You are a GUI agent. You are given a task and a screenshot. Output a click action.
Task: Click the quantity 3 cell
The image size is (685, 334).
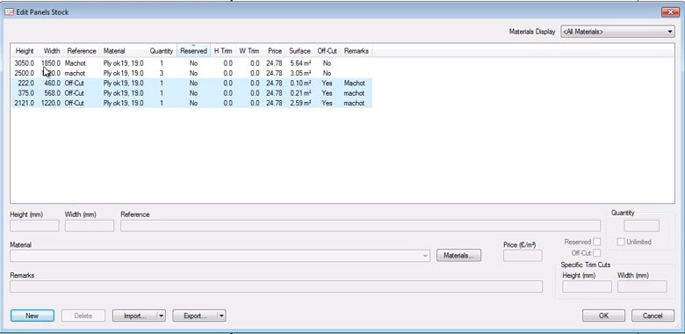(162, 73)
